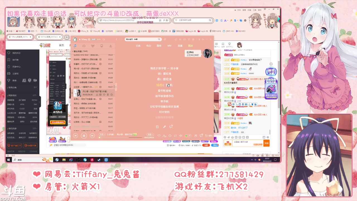Viewport: 357px width, 201px height.
Task: Open download manager tab icon
Action: click(110, 46)
